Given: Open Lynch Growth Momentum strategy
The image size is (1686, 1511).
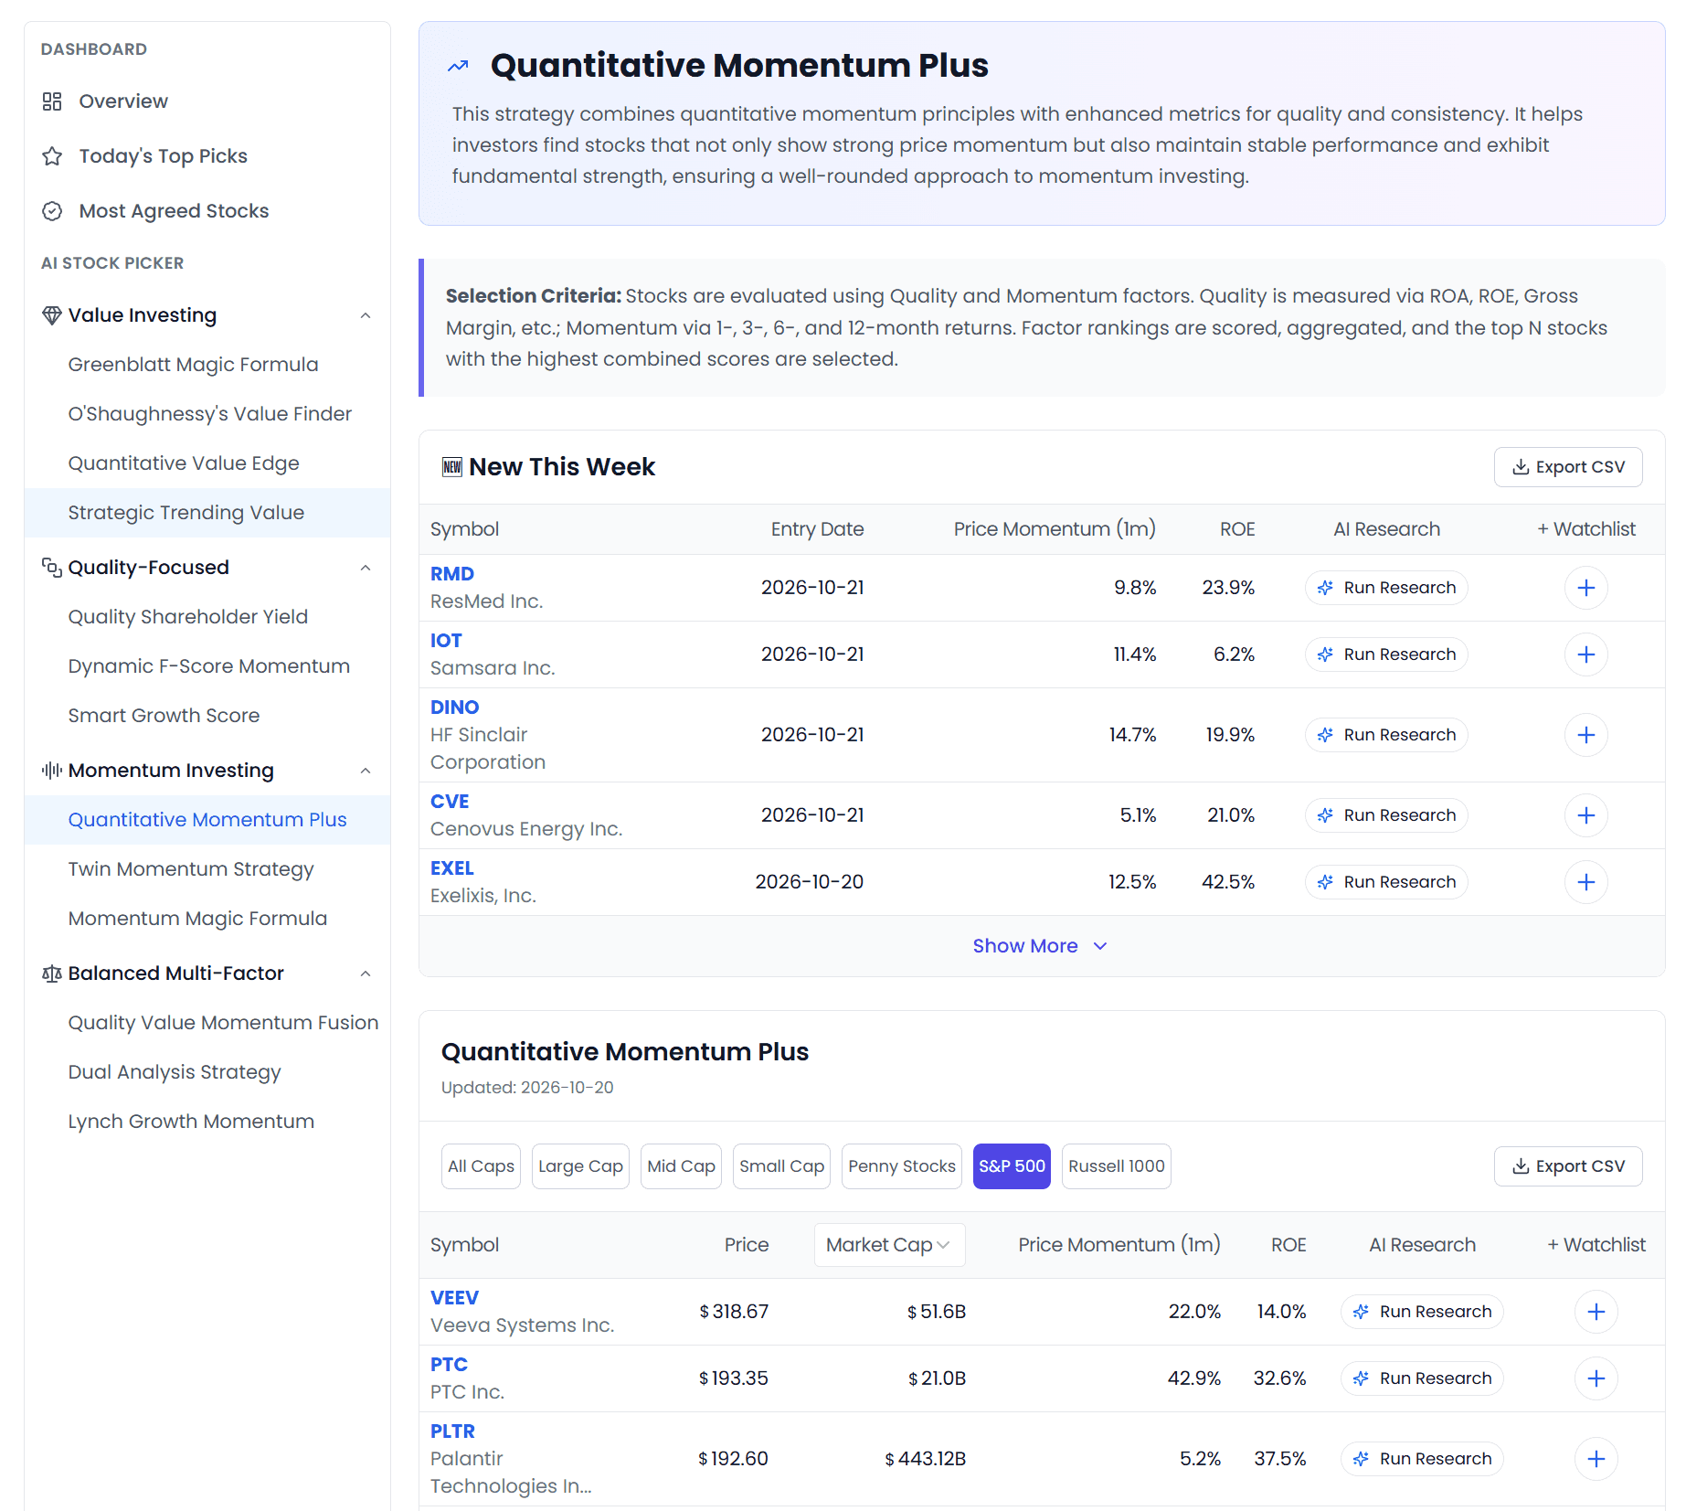Looking at the screenshot, I should (x=191, y=1122).
